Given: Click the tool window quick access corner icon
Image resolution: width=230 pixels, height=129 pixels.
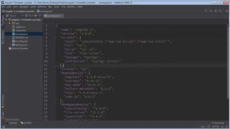Looking at the screenshot, I should [x=3, y=126].
